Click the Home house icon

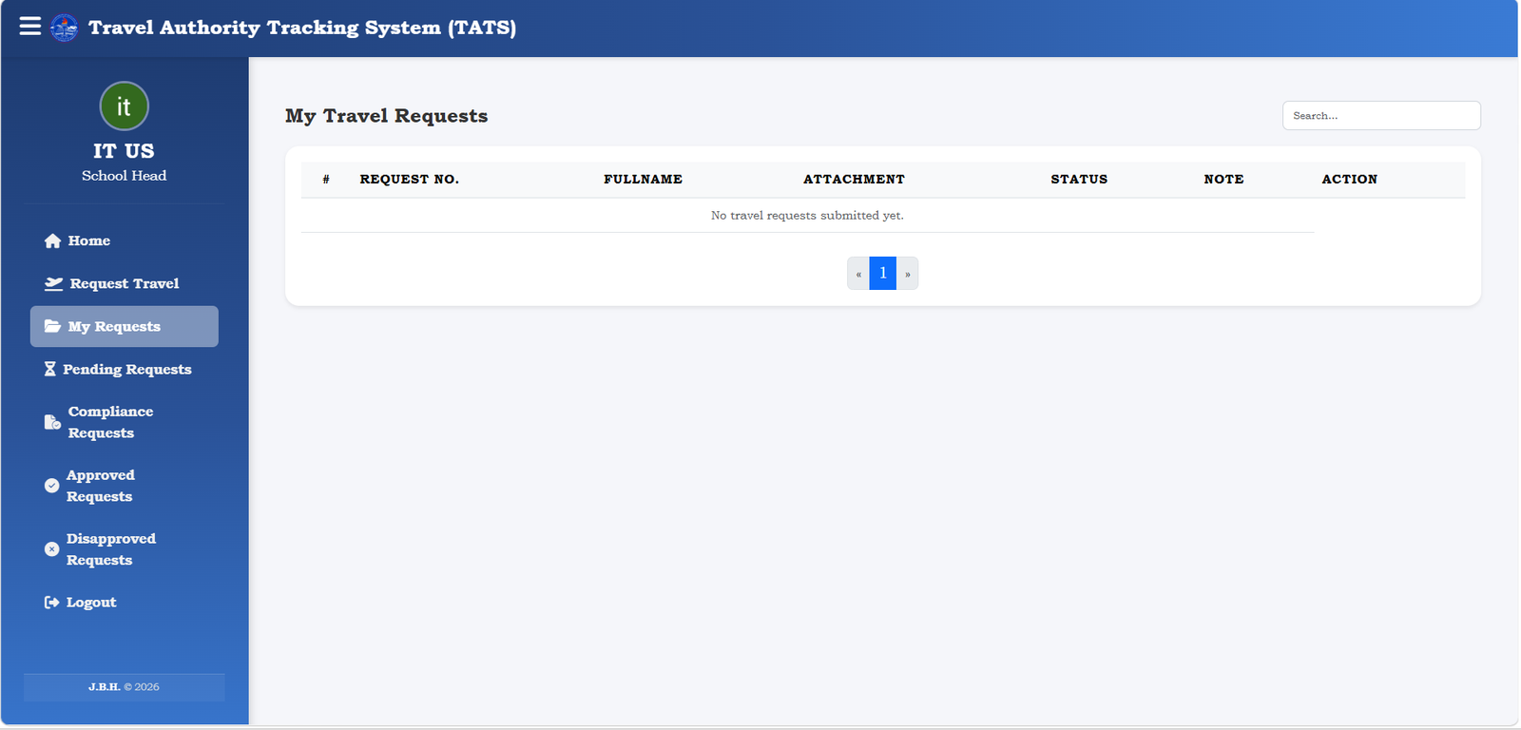coord(52,241)
